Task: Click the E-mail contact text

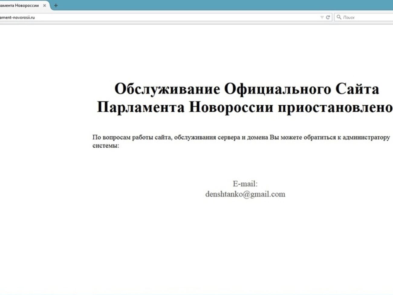Action: [245, 183]
